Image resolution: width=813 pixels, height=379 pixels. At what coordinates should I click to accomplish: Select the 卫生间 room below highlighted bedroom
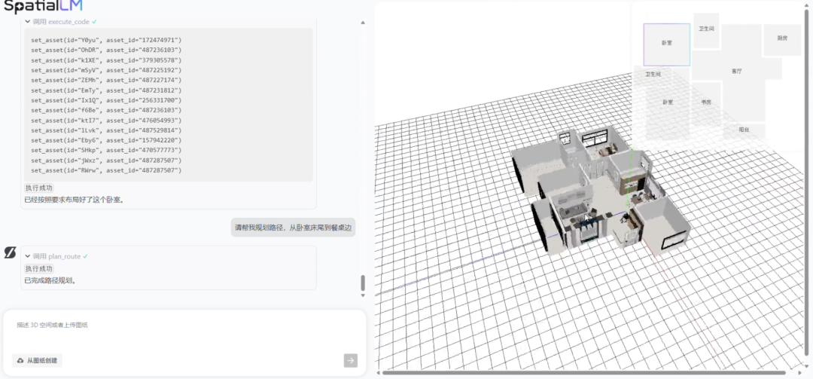[653, 75]
